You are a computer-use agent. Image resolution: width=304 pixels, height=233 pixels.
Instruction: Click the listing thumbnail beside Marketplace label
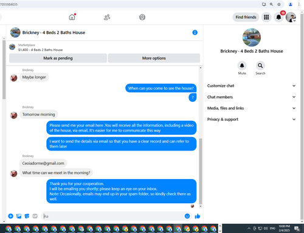12,47
